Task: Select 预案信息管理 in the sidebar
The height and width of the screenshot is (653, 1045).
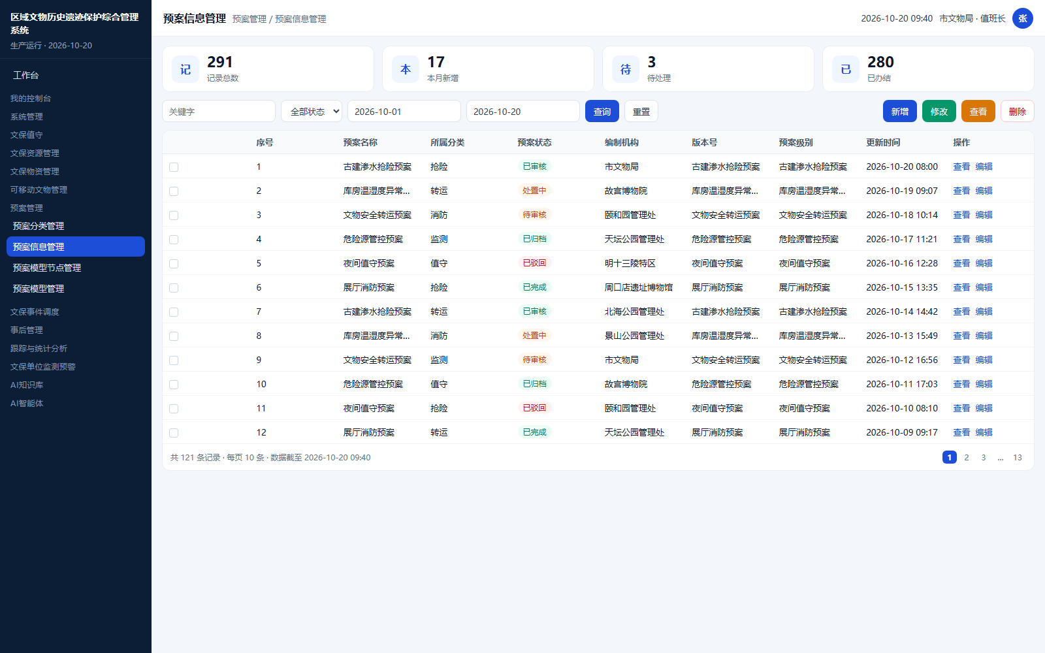Action: [x=76, y=247]
